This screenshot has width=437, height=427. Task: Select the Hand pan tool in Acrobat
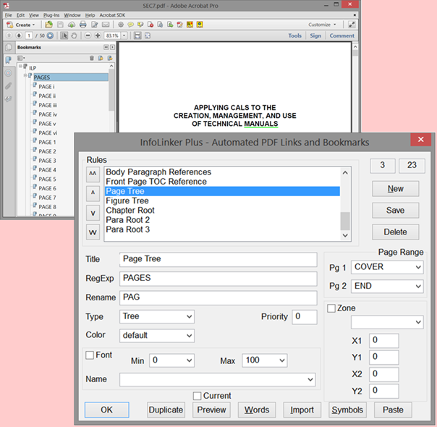(x=74, y=35)
